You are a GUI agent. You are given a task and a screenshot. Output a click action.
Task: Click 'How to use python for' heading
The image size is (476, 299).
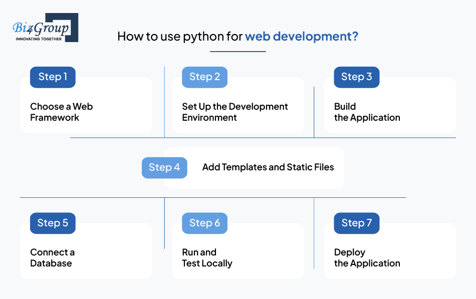pyautogui.click(x=180, y=37)
